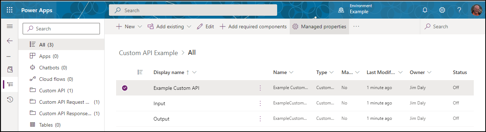486x132 pixels.
Task: Open the Input item
Action: [x=159, y=103]
